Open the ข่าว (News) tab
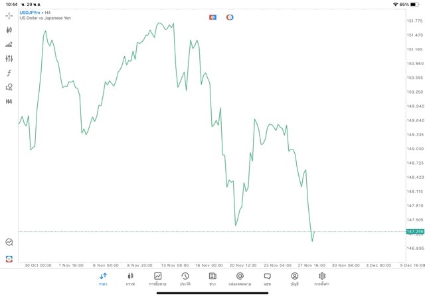Screen dimensions: 425x297 (x=212, y=278)
